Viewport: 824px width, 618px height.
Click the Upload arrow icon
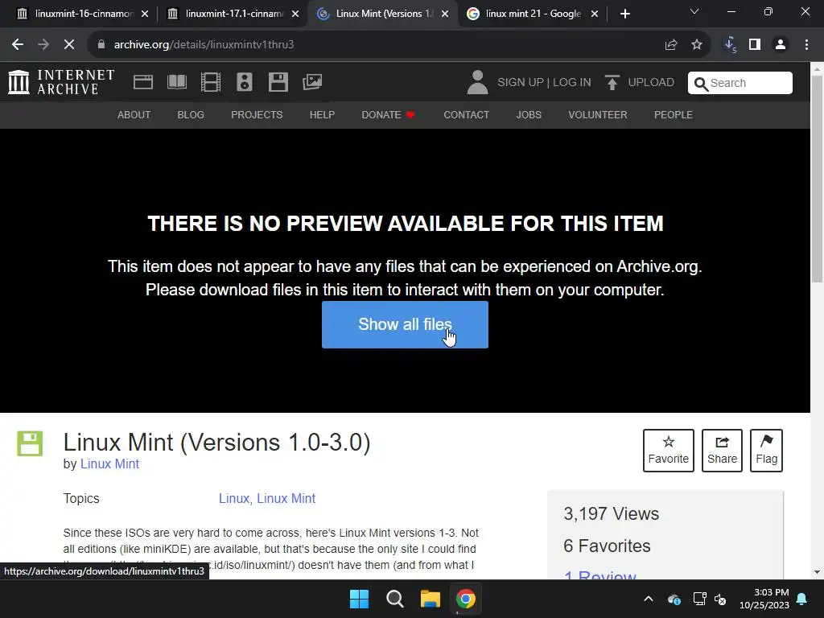point(612,82)
